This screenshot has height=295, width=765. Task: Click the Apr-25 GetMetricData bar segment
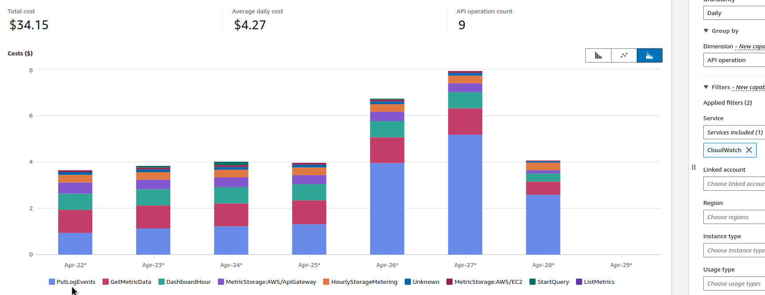(x=309, y=212)
